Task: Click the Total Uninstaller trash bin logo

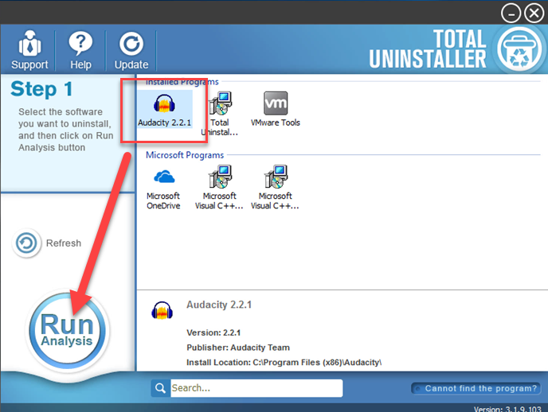Action: pos(519,49)
